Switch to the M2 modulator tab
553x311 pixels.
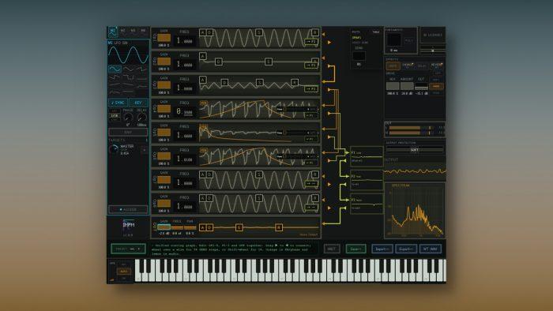coord(123,32)
